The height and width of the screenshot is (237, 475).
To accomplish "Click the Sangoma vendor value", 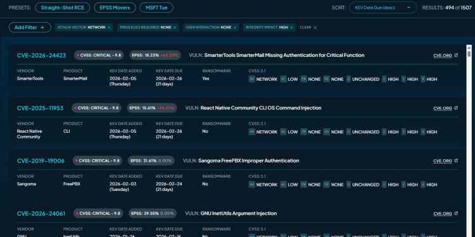I will [x=27, y=184].
